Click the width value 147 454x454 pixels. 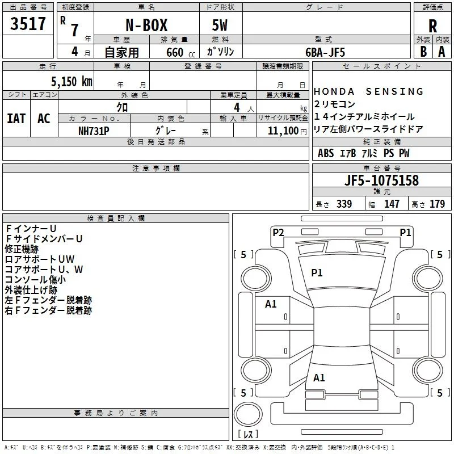[x=392, y=204]
